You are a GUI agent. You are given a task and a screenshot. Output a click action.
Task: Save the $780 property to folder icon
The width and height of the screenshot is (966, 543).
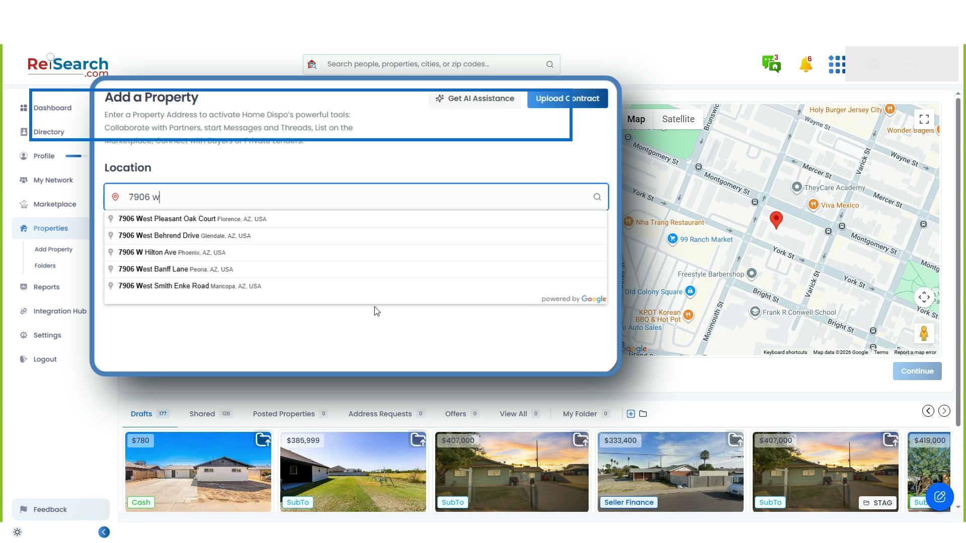coord(263,440)
